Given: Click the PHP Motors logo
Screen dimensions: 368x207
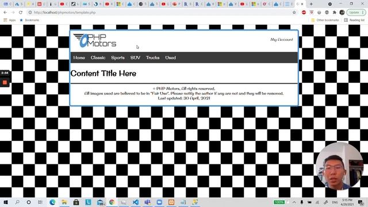Looking at the screenshot, I should (x=94, y=40).
